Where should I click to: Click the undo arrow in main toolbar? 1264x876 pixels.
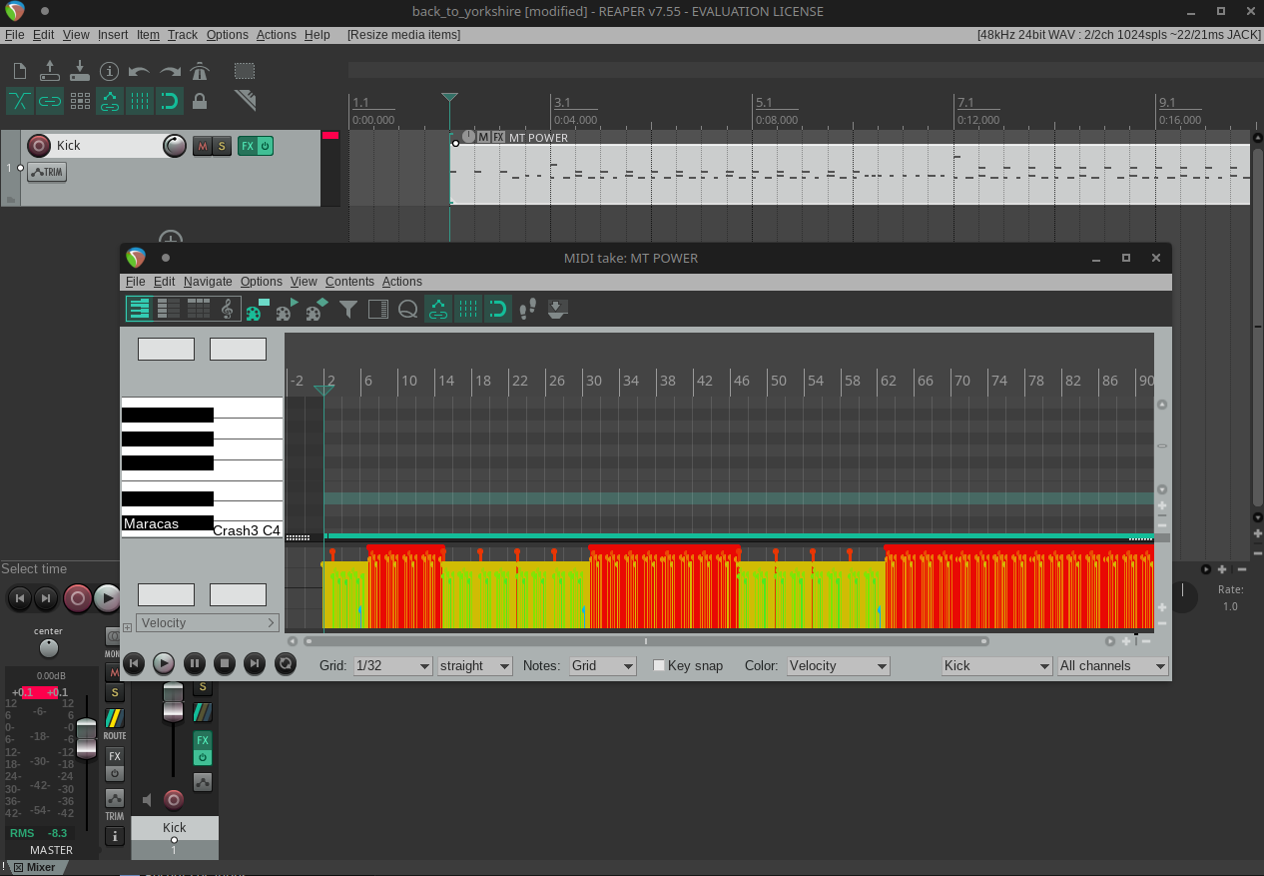tap(140, 71)
